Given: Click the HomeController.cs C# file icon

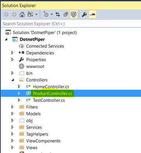Looking at the screenshot, I should click(x=28, y=86).
